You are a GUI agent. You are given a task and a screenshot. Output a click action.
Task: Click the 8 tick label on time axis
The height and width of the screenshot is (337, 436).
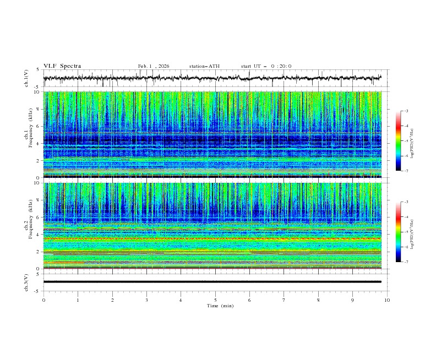click(x=318, y=300)
